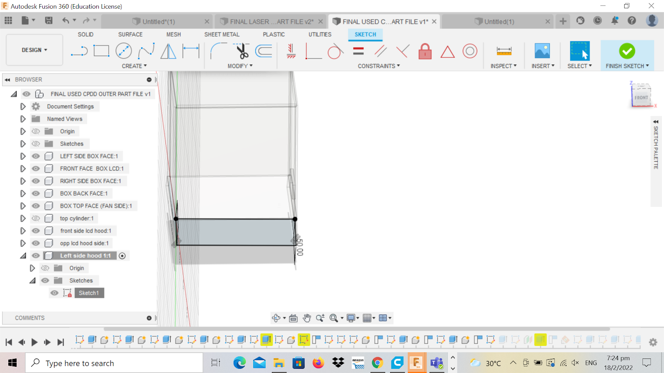
Task: Toggle the Left side hood 1:1 activate radio button
Action: (122, 256)
